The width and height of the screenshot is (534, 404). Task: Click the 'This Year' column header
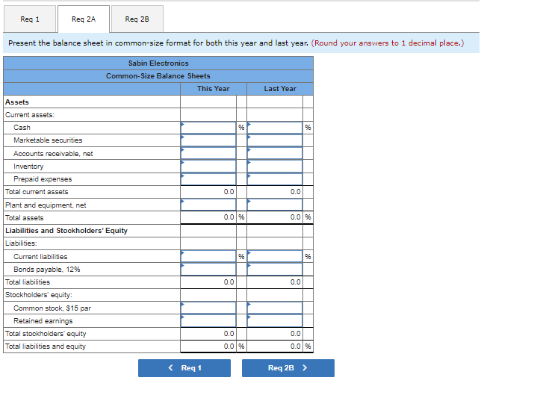pyautogui.click(x=213, y=89)
